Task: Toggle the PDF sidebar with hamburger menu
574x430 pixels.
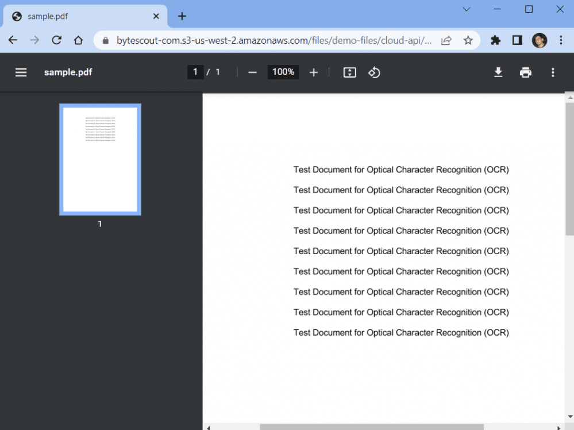Action: (x=21, y=72)
